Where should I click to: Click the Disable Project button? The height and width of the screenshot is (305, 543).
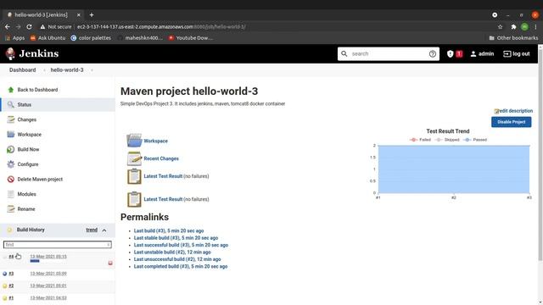(511, 122)
